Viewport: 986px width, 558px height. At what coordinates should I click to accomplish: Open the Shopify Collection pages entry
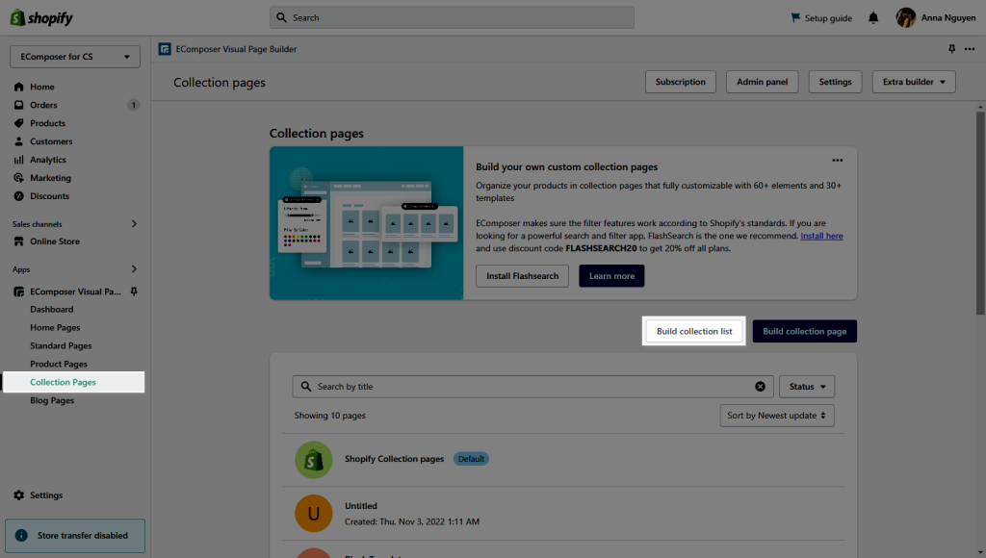coord(394,459)
